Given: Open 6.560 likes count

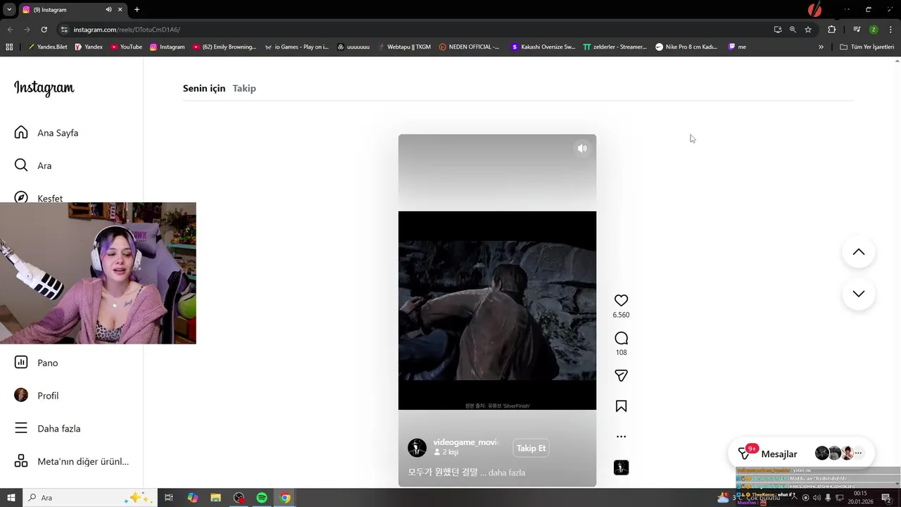Looking at the screenshot, I should (621, 315).
